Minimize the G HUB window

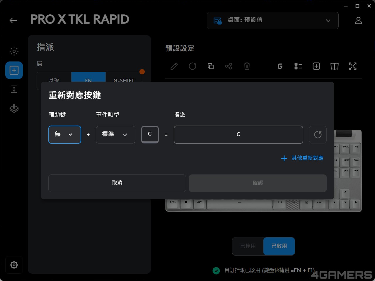[x=346, y=6]
